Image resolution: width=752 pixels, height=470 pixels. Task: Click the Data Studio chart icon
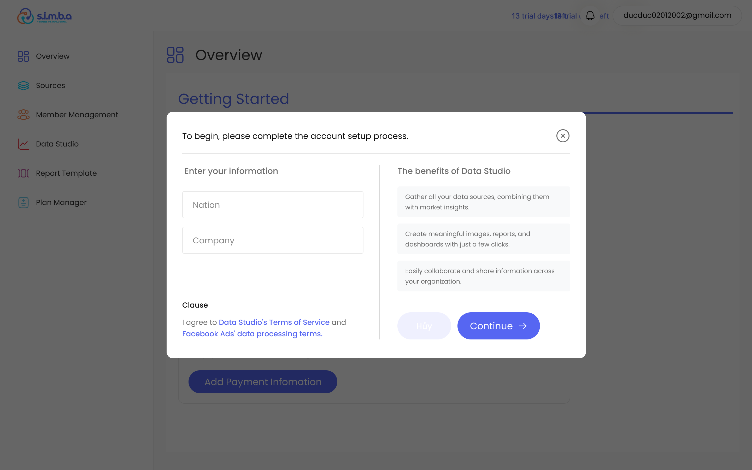click(x=23, y=144)
